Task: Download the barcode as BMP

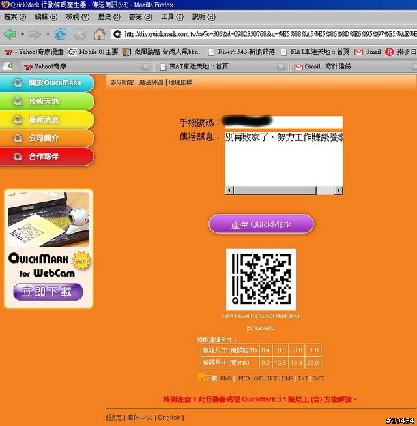Action: (x=287, y=378)
